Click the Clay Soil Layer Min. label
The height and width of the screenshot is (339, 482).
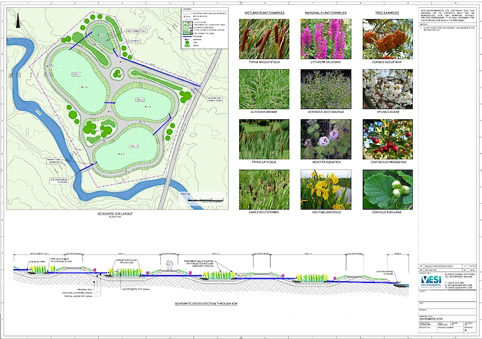tap(77, 293)
